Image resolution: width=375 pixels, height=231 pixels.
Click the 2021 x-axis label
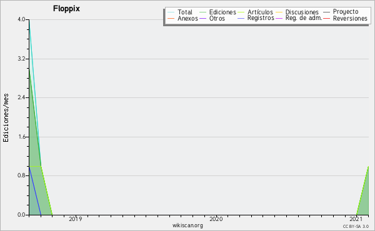[x=356, y=219]
